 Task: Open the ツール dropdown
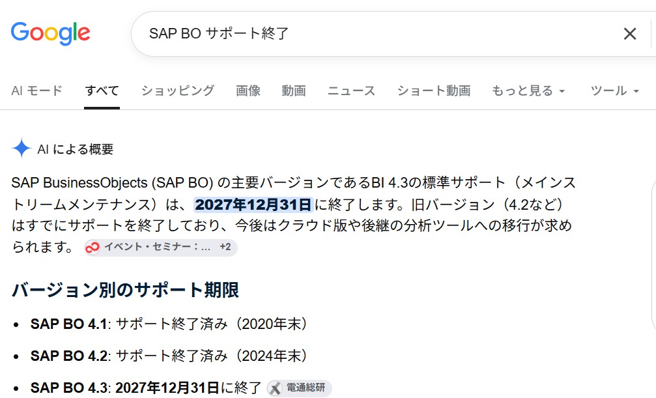614,91
